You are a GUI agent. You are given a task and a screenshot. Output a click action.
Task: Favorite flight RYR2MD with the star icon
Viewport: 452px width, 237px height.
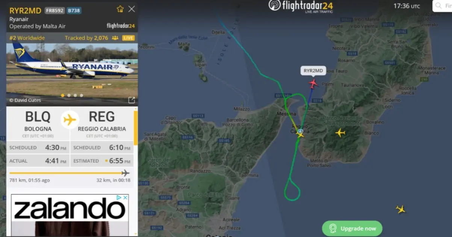point(120,9)
